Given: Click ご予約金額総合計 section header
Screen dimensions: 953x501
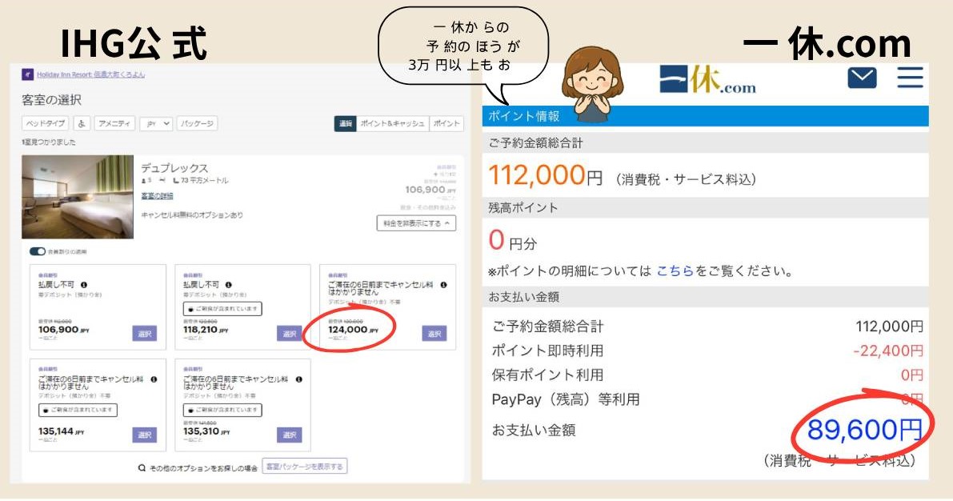Looking at the screenshot, I should pyautogui.click(x=705, y=143).
